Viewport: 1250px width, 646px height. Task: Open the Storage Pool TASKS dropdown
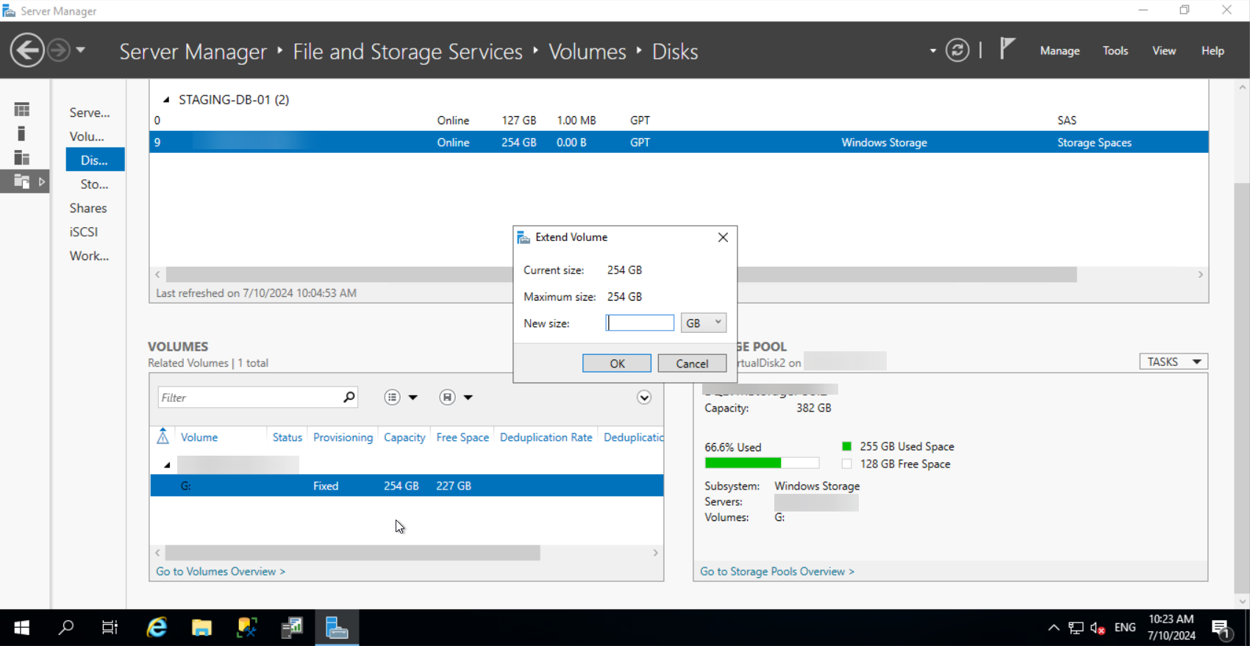(1174, 362)
